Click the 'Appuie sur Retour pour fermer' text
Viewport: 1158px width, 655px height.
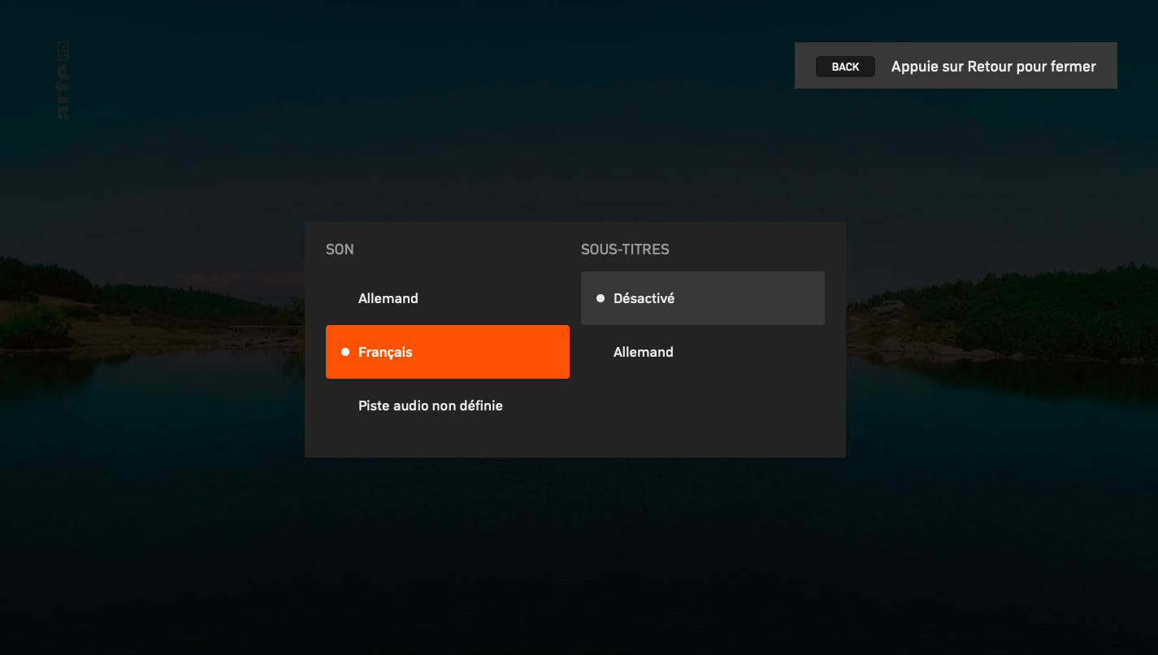pyautogui.click(x=993, y=67)
